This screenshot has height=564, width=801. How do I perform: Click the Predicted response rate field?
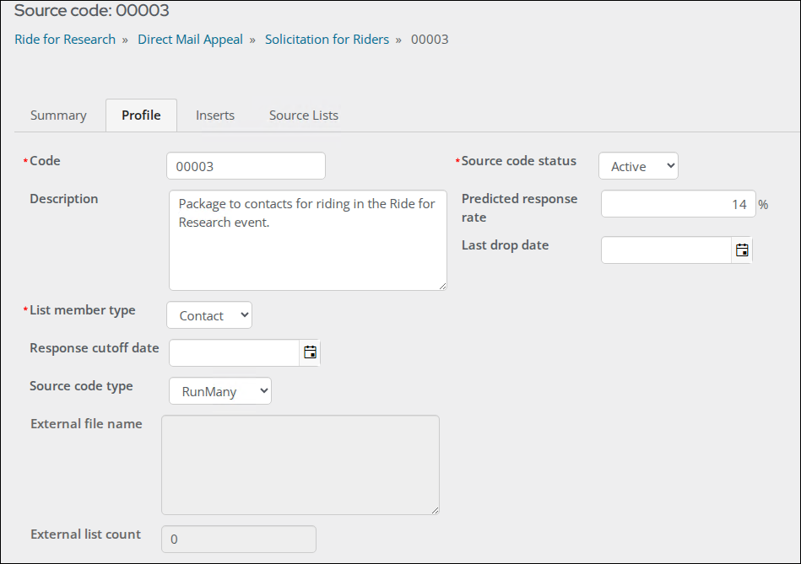coord(679,204)
